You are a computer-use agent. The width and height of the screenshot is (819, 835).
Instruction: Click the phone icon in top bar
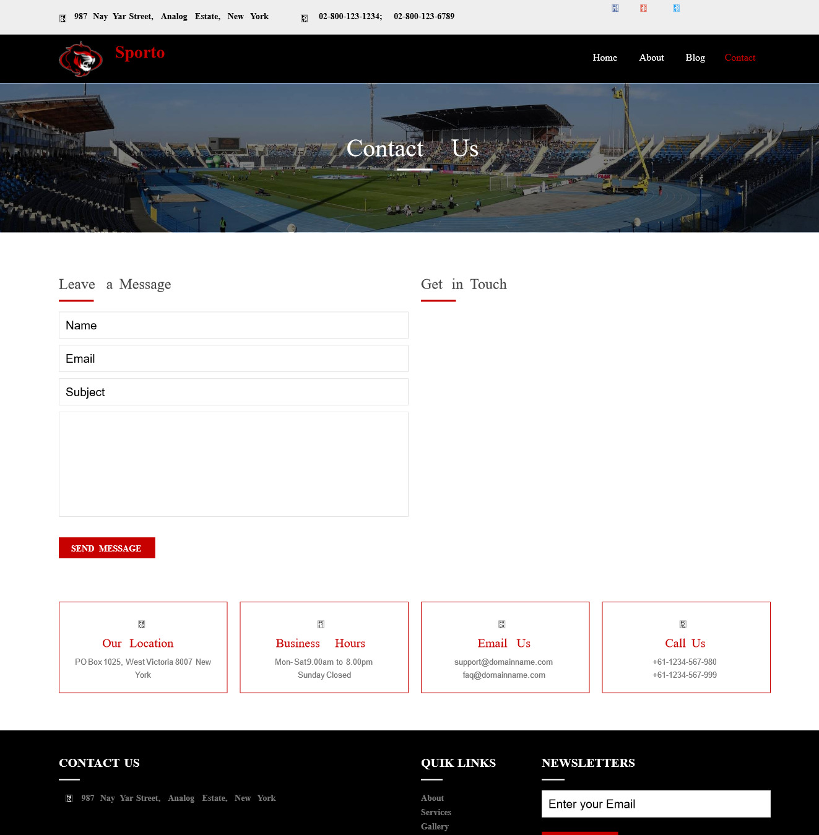[x=304, y=19]
